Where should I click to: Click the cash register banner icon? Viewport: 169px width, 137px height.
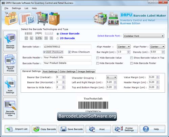(x=114, y=19)
